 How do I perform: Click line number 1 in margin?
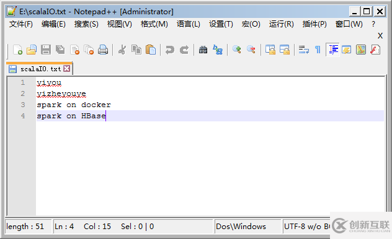[23, 82]
